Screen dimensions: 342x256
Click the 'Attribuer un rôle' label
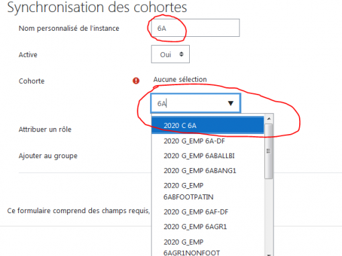click(x=45, y=129)
